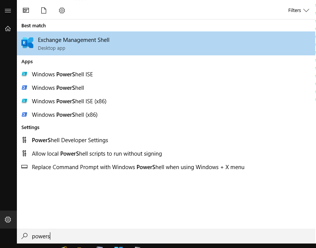Select the Settings section heading
Viewport: 316px width, 248px height.
pyautogui.click(x=30, y=128)
